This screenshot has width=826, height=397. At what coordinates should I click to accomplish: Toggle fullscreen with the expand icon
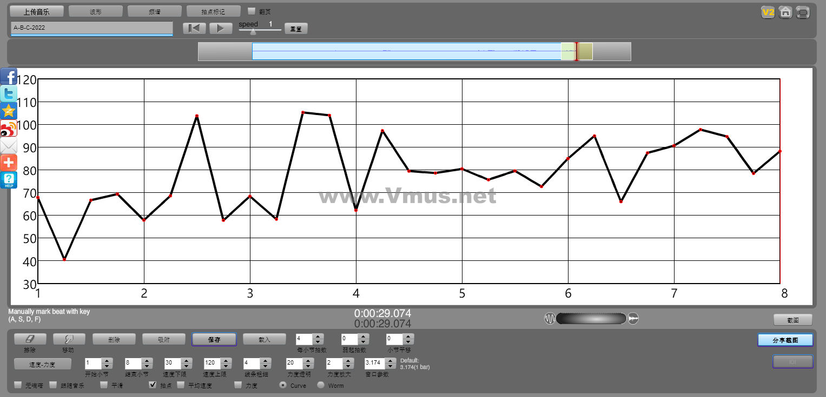point(803,12)
